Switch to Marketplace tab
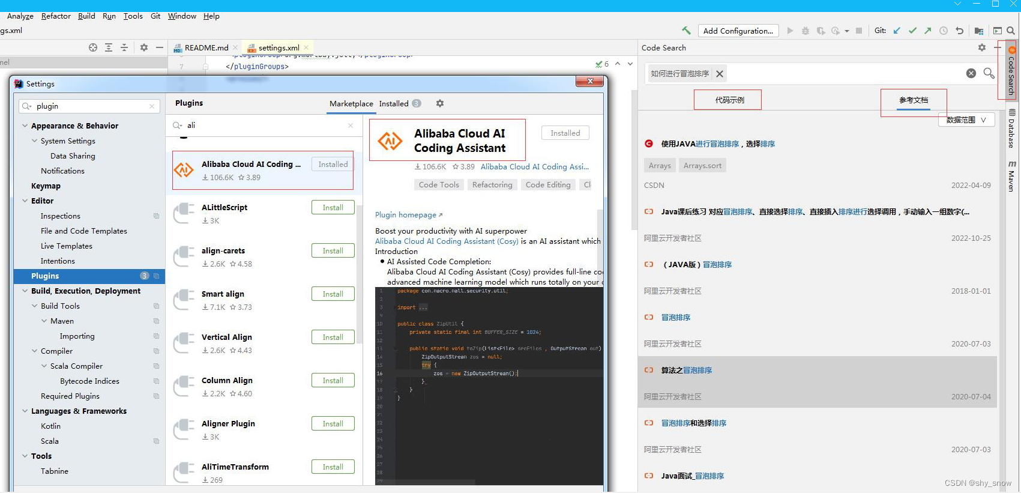This screenshot has height=493, width=1021. pos(351,104)
